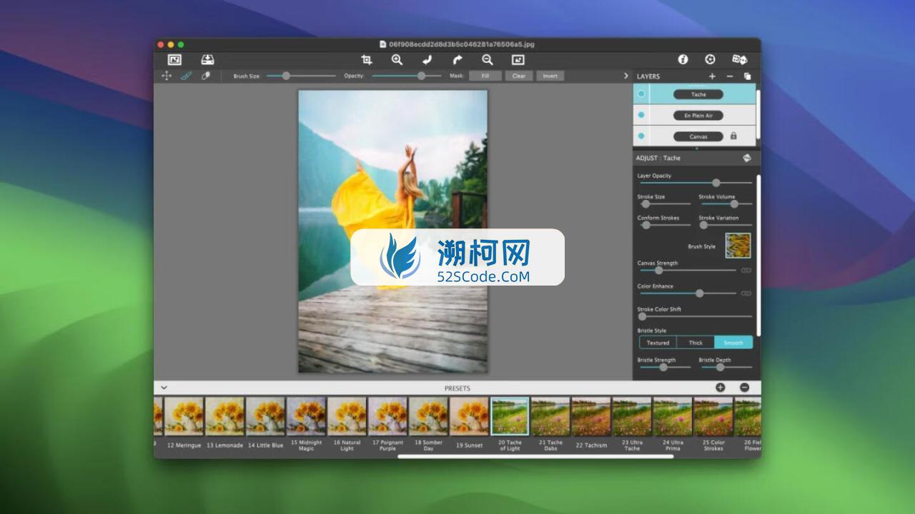Image resolution: width=915 pixels, height=514 pixels.
Task: Select preset 14 Little Blue thumbnail
Action: coord(266,416)
